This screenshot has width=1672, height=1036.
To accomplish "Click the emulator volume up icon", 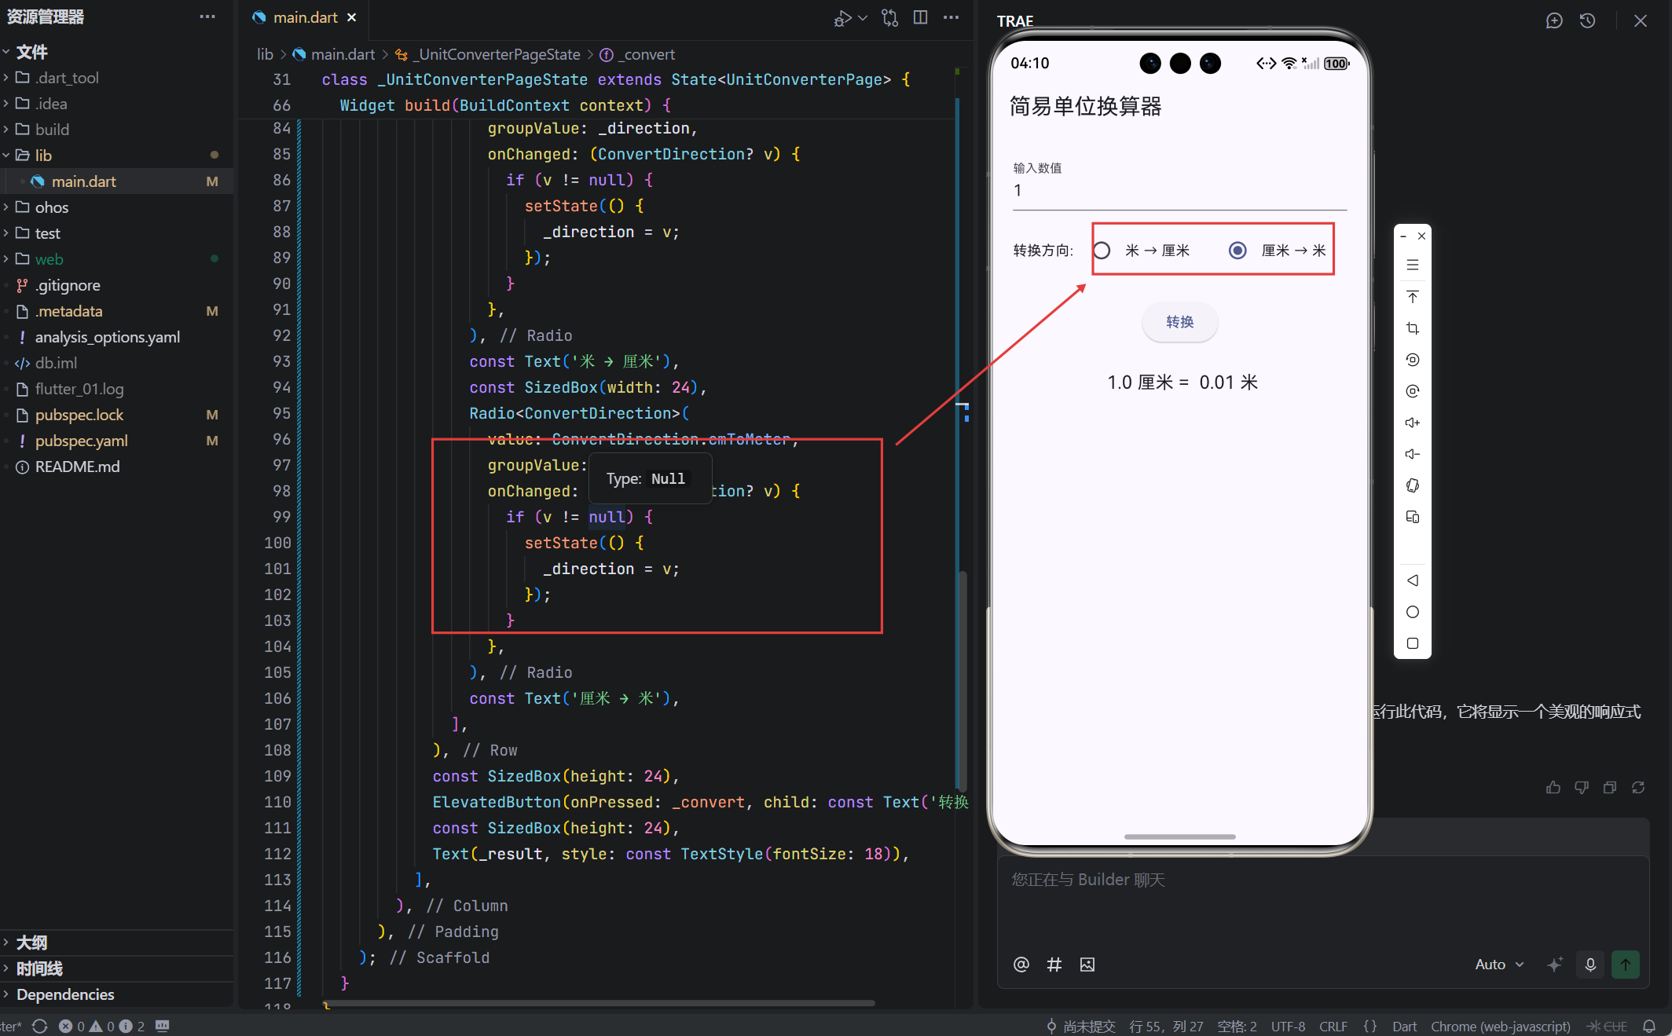I will 1412,423.
